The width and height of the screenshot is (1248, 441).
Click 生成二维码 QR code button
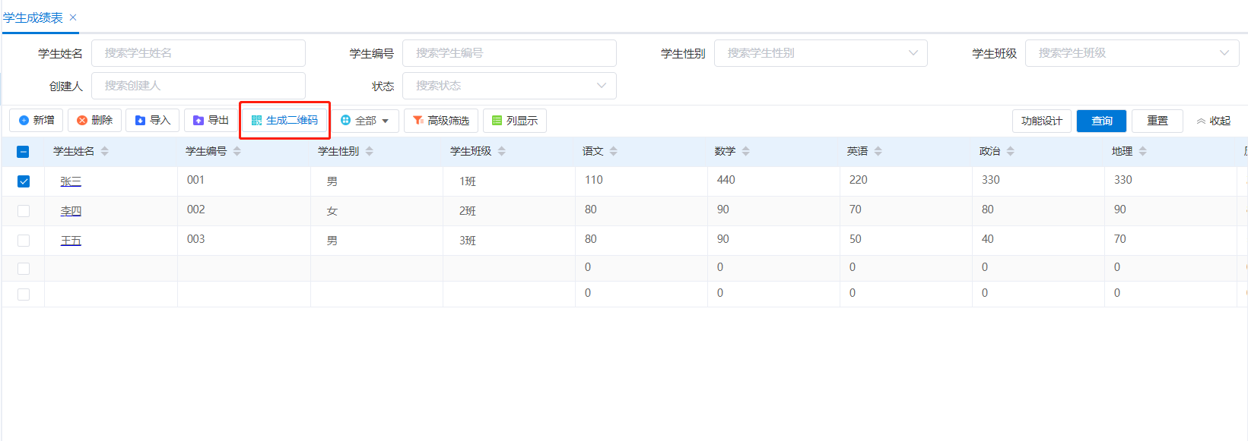tap(284, 121)
